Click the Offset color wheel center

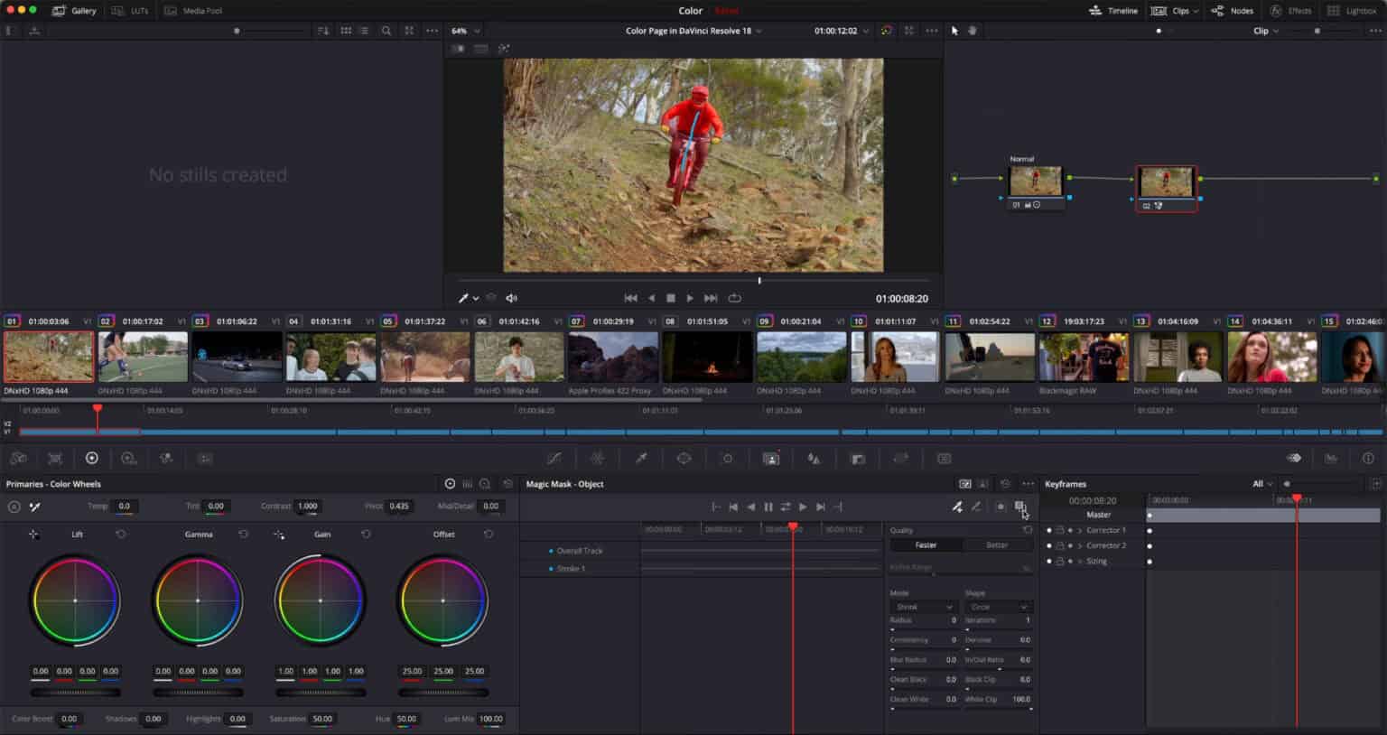[442, 600]
